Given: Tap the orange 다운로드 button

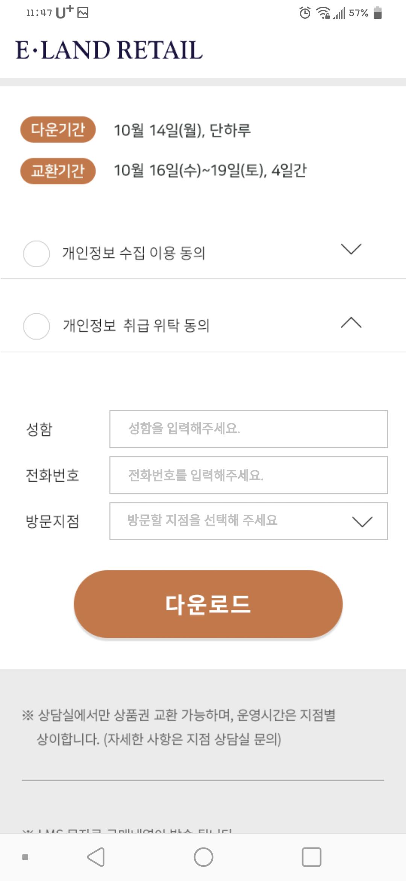Looking at the screenshot, I should 208,604.
